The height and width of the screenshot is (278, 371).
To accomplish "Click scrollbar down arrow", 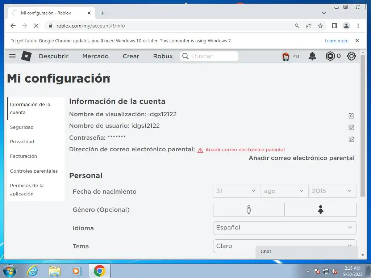I will point(363,255).
